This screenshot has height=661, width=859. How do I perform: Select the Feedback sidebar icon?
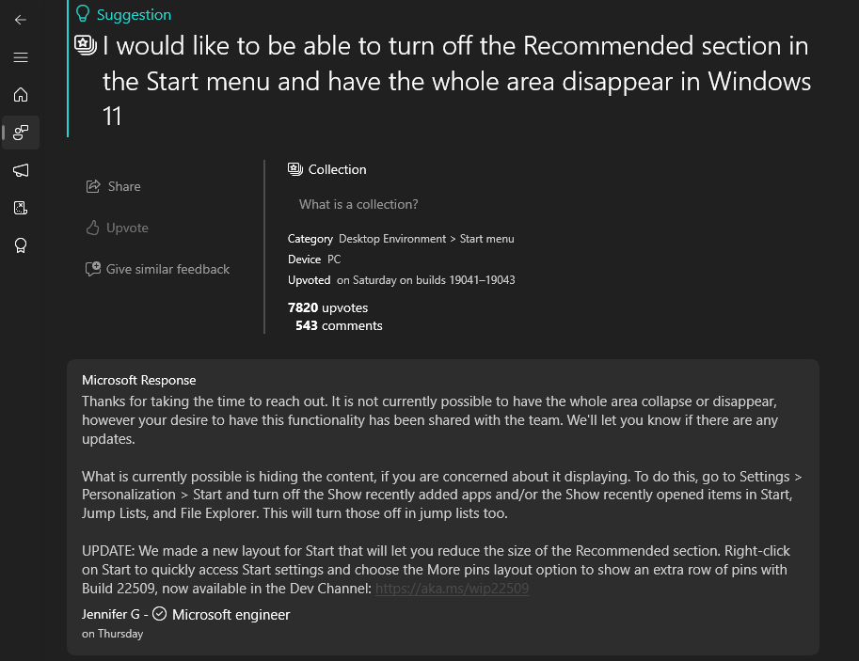coord(21,133)
